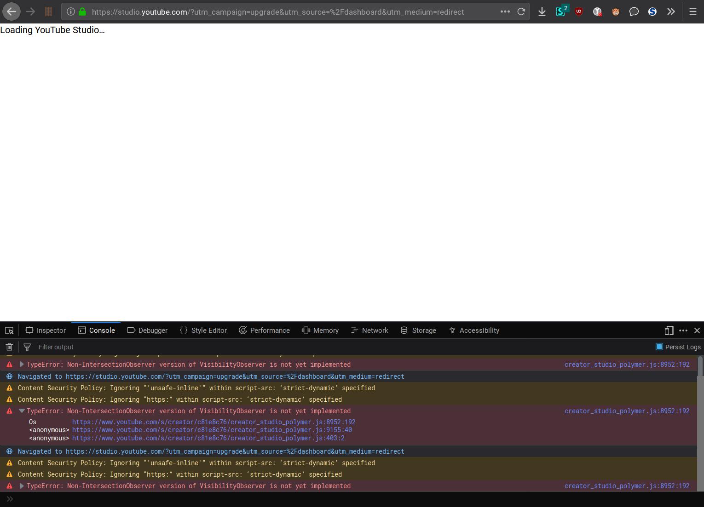Open the site information icon in the address bar
This screenshot has height=507, width=704.
pos(70,12)
